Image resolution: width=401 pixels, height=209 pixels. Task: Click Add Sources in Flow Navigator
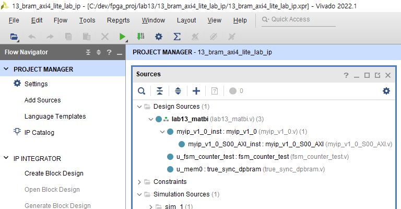[43, 100]
